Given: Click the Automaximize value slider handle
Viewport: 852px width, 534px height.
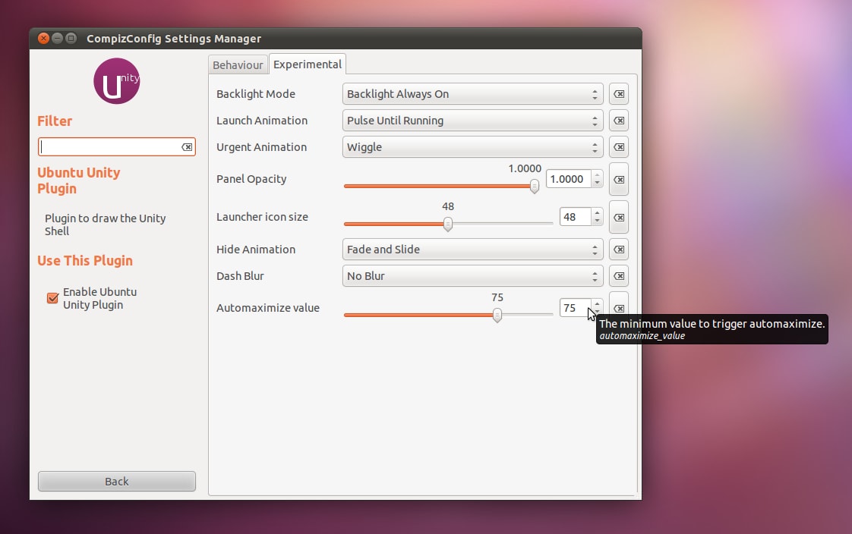Looking at the screenshot, I should pos(497,315).
